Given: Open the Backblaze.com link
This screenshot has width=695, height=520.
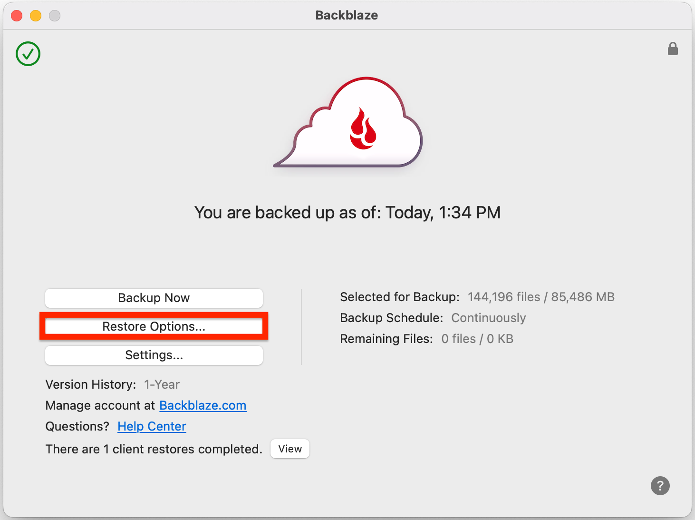Looking at the screenshot, I should click(x=203, y=405).
